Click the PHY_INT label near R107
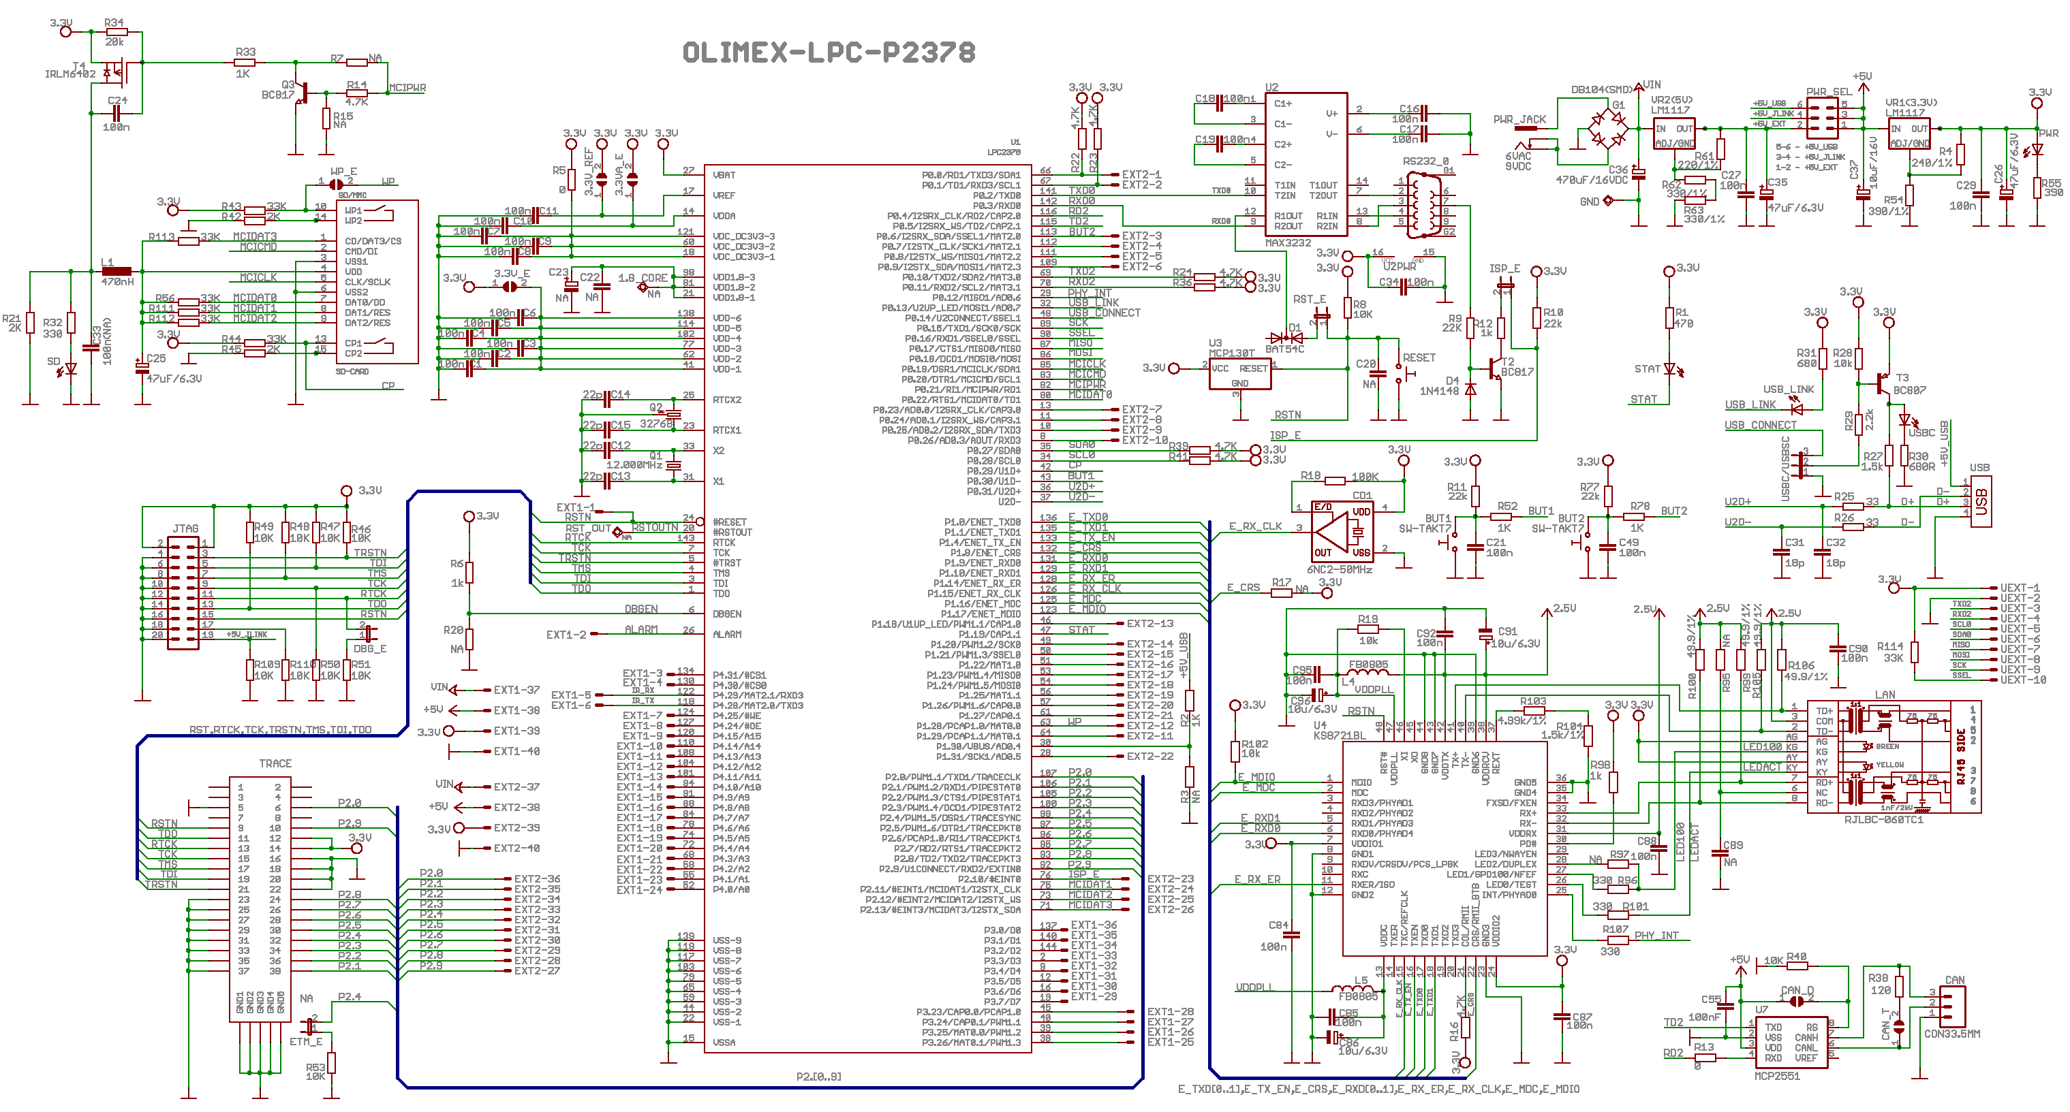 pyautogui.click(x=1656, y=936)
